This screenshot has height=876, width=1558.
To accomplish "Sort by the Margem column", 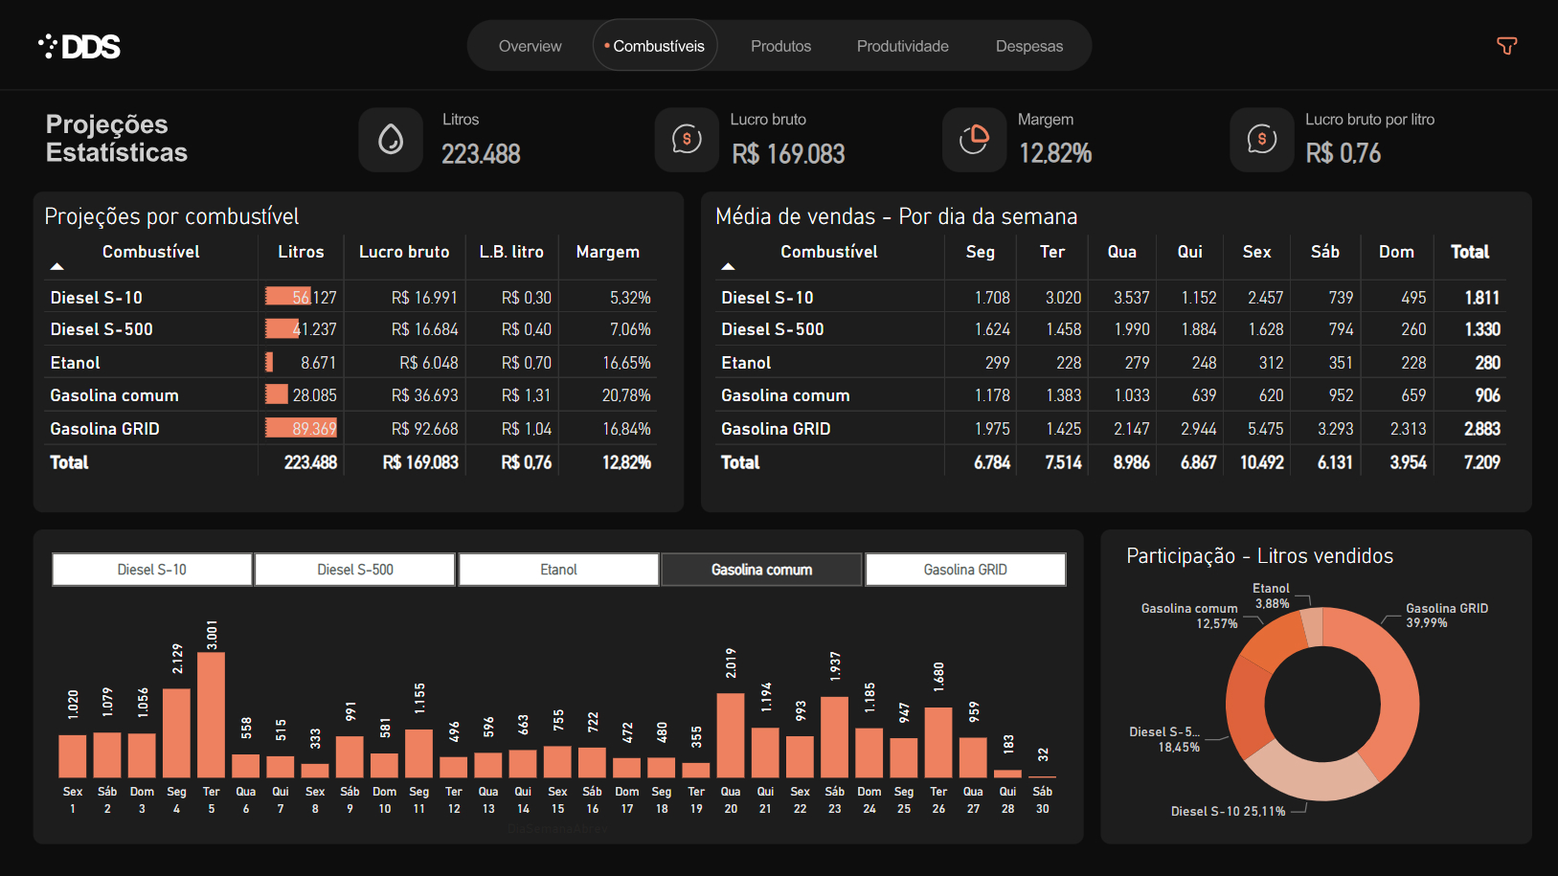I will [607, 252].
